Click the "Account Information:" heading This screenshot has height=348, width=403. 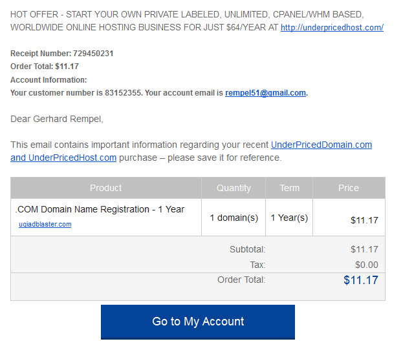[49, 80]
